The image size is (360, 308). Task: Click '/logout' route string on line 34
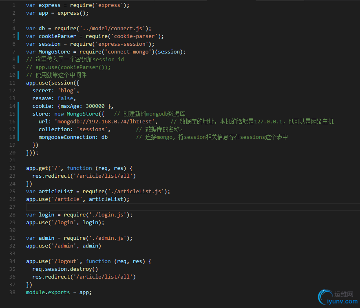tap(65, 261)
